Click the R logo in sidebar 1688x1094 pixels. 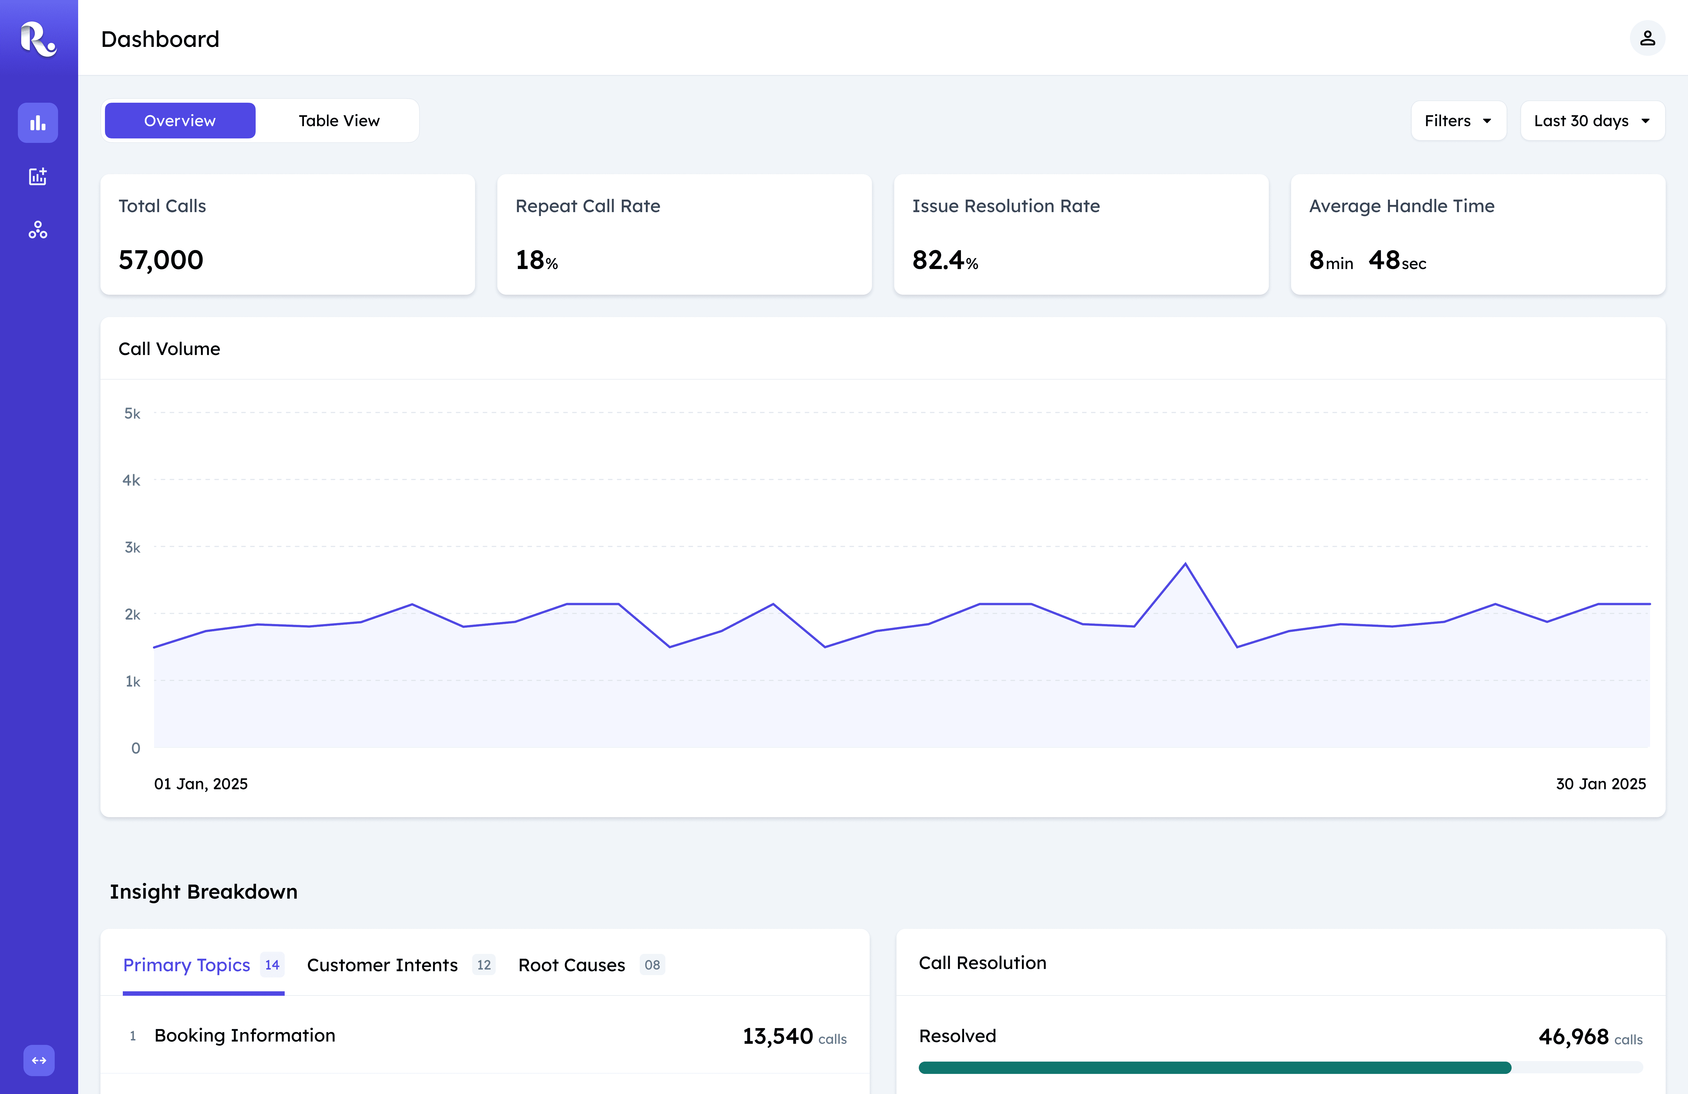(x=38, y=39)
